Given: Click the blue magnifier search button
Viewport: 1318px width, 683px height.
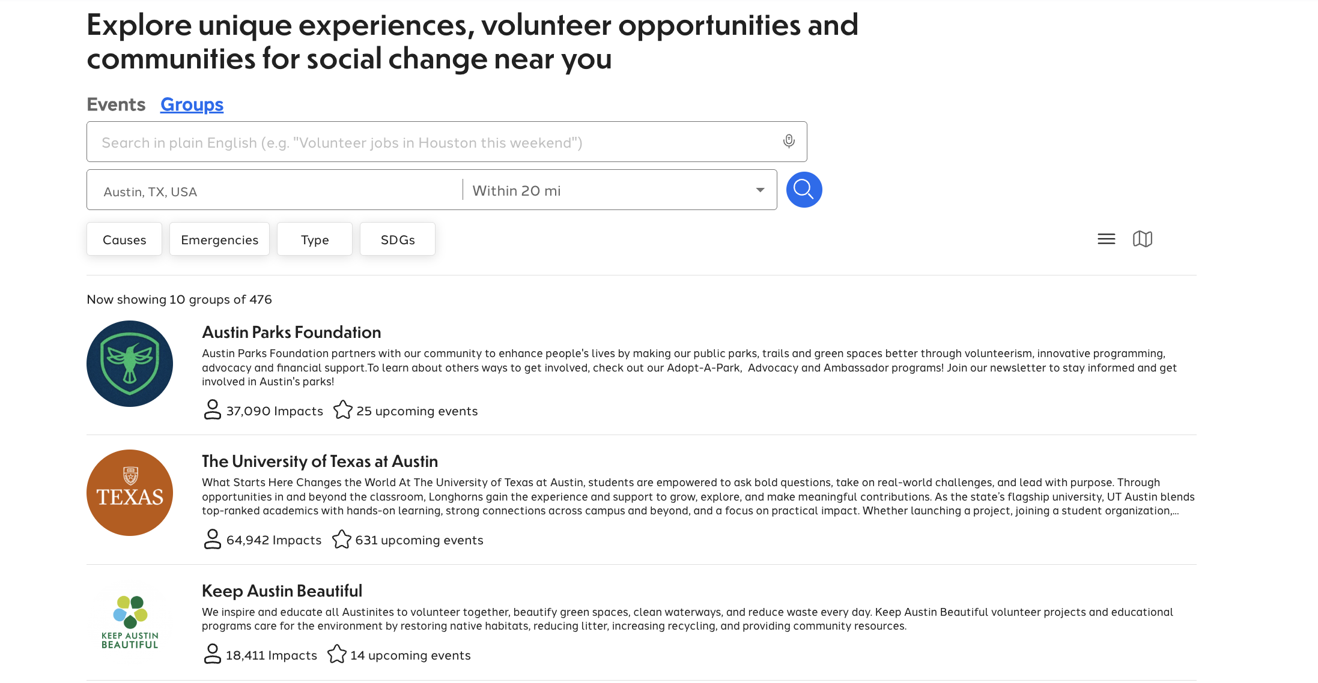Looking at the screenshot, I should [804, 190].
